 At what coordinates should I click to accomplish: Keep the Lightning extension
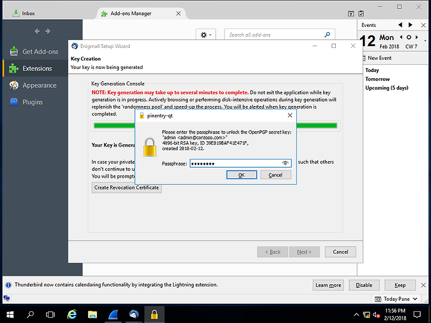click(400, 285)
